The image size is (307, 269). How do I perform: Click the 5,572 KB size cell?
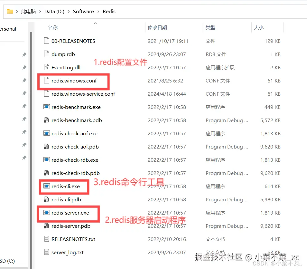(270, 120)
